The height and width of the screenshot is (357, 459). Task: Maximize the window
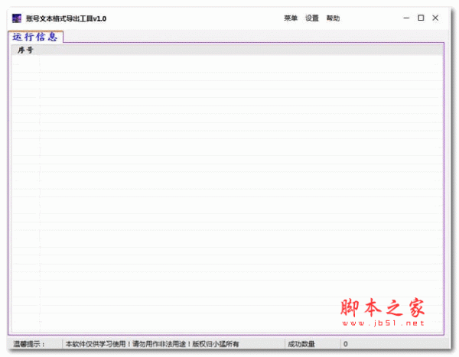[421, 18]
